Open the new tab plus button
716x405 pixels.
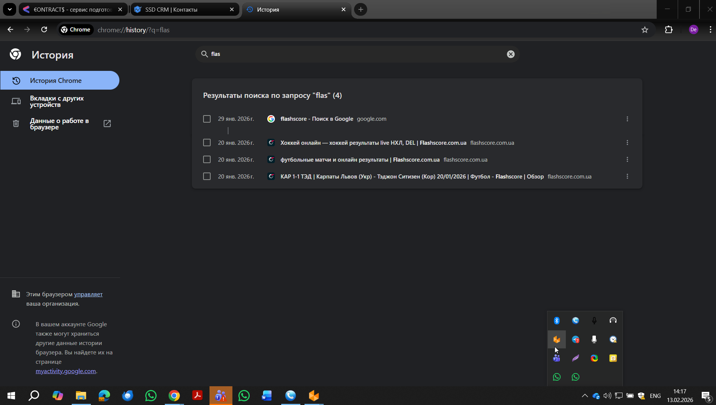point(361,9)
